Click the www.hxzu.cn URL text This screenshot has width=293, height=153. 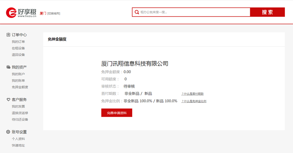[x=27, y=16]
